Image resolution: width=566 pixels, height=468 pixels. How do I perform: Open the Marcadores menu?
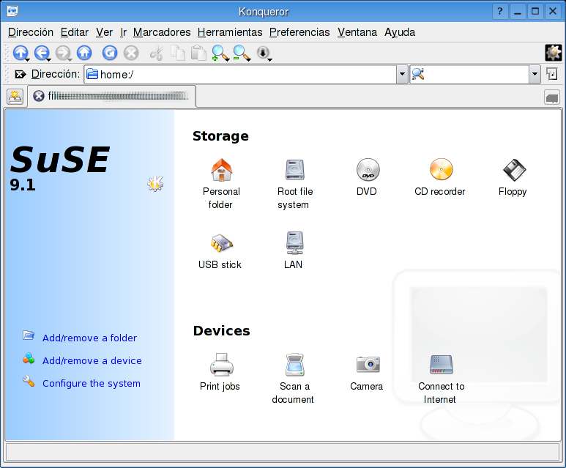(x=162, y=32)
